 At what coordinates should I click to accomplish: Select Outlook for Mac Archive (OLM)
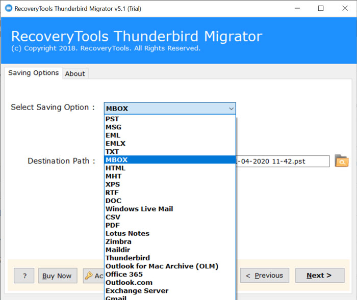tap(170, 266)
